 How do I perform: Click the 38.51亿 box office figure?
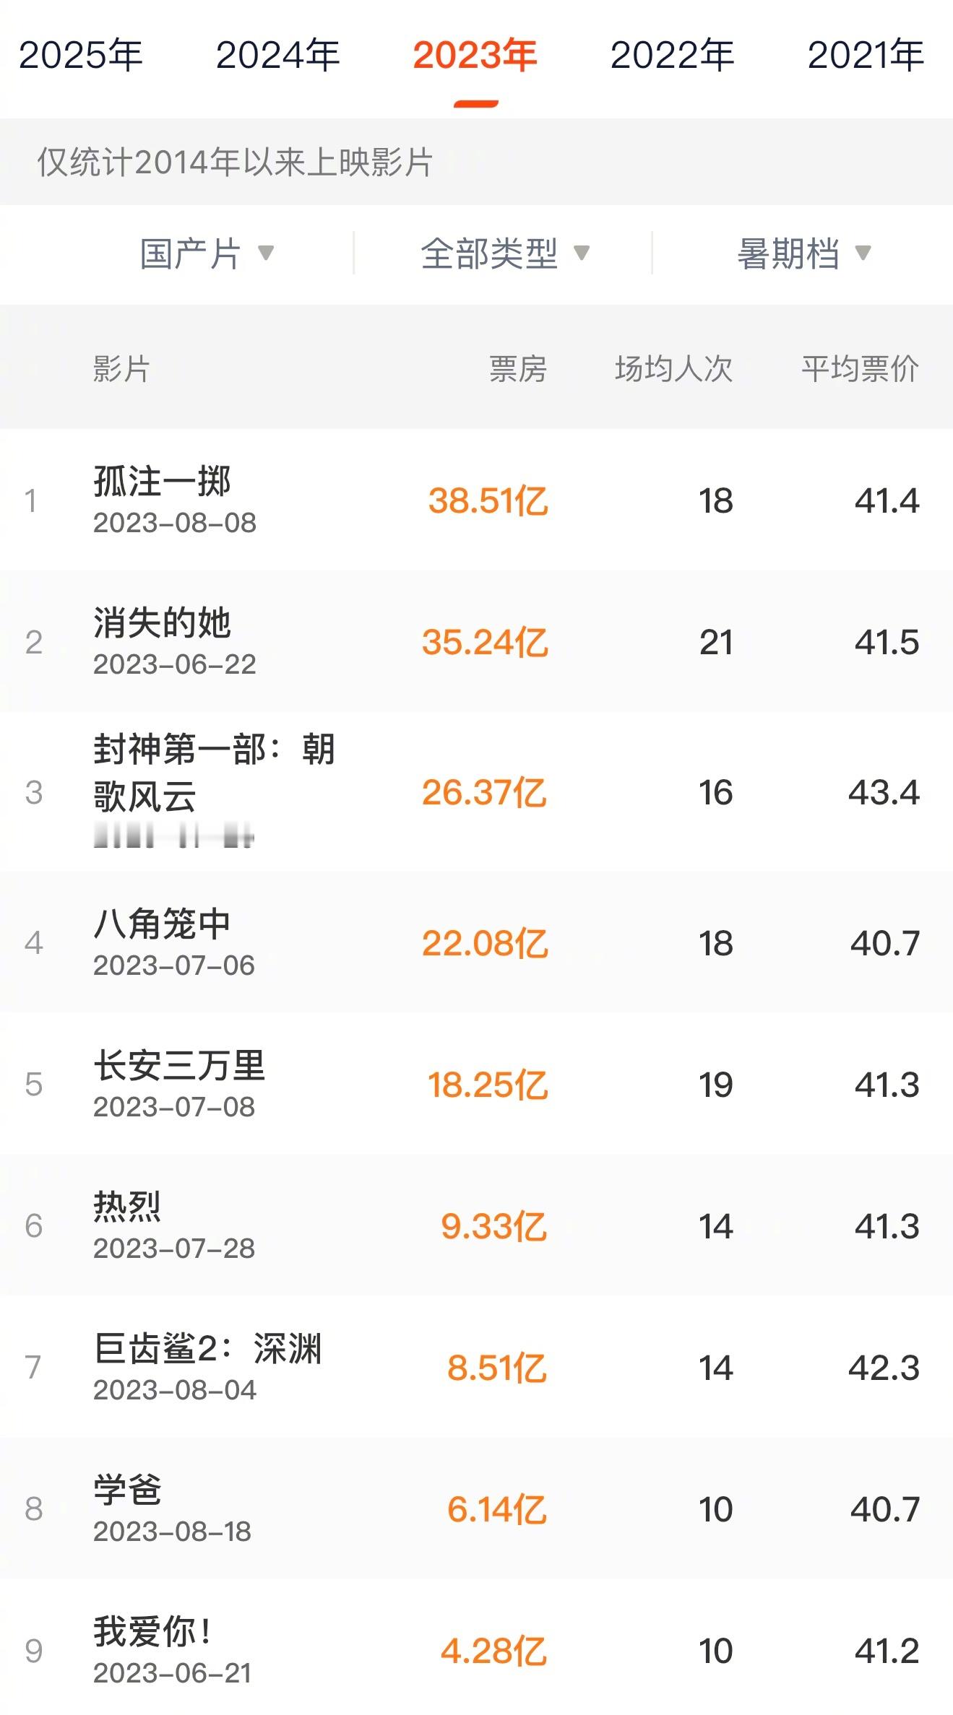488,500
